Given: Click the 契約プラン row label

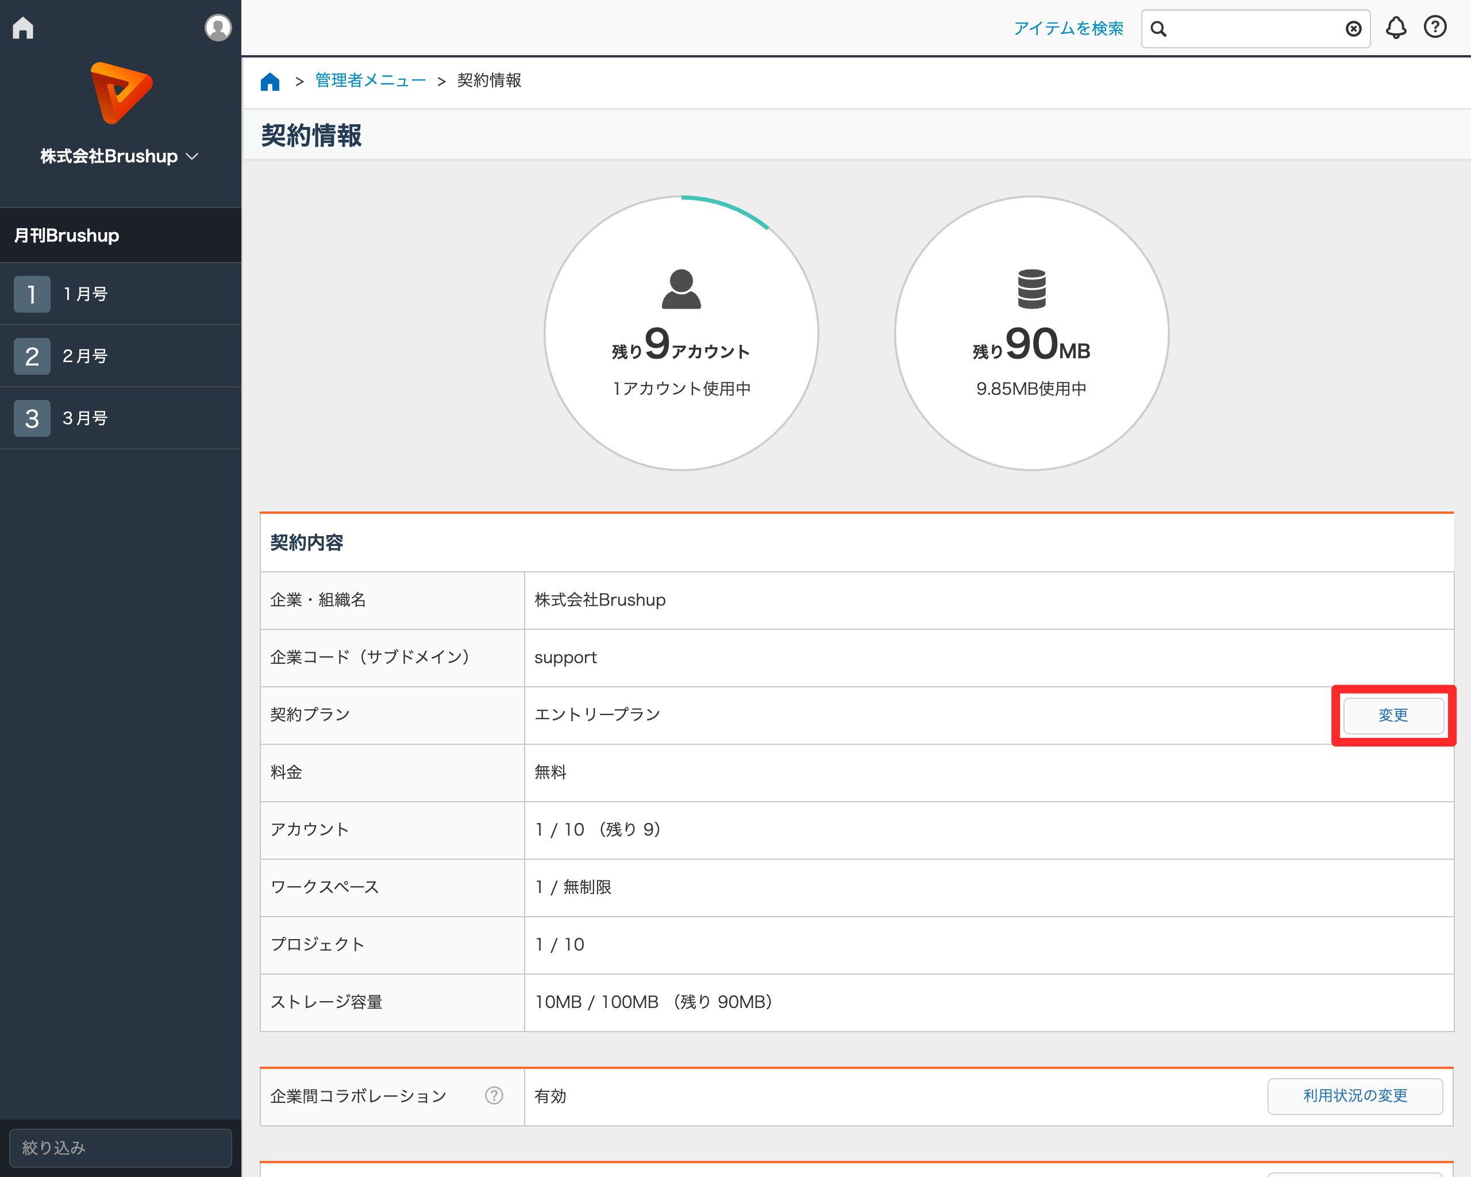Looking at the screenshot, I should (310, 715).
